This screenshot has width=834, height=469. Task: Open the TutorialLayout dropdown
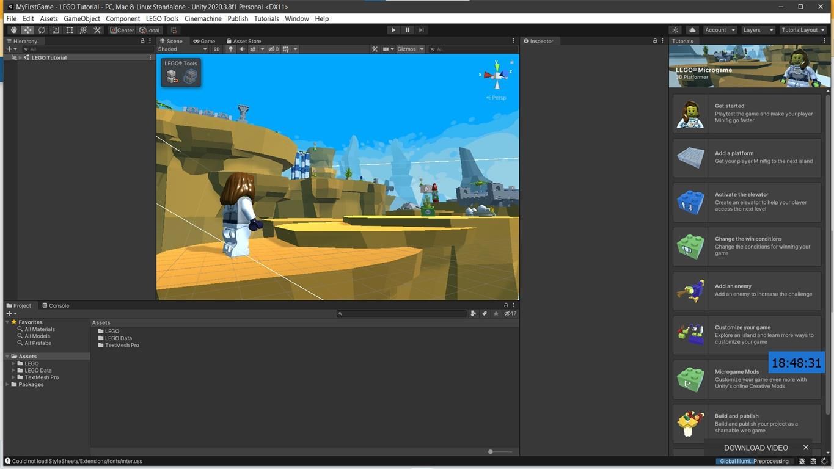click(x=803, y=30)
